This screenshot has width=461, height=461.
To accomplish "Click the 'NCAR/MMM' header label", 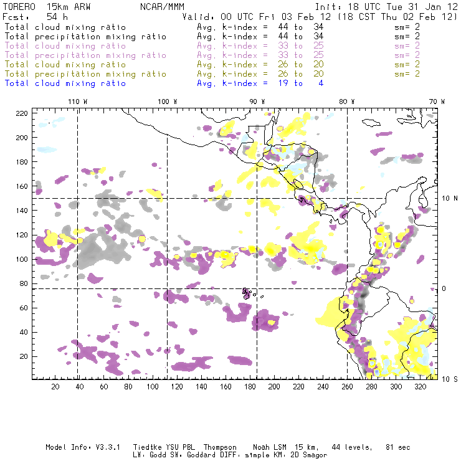I will [162, 7].
